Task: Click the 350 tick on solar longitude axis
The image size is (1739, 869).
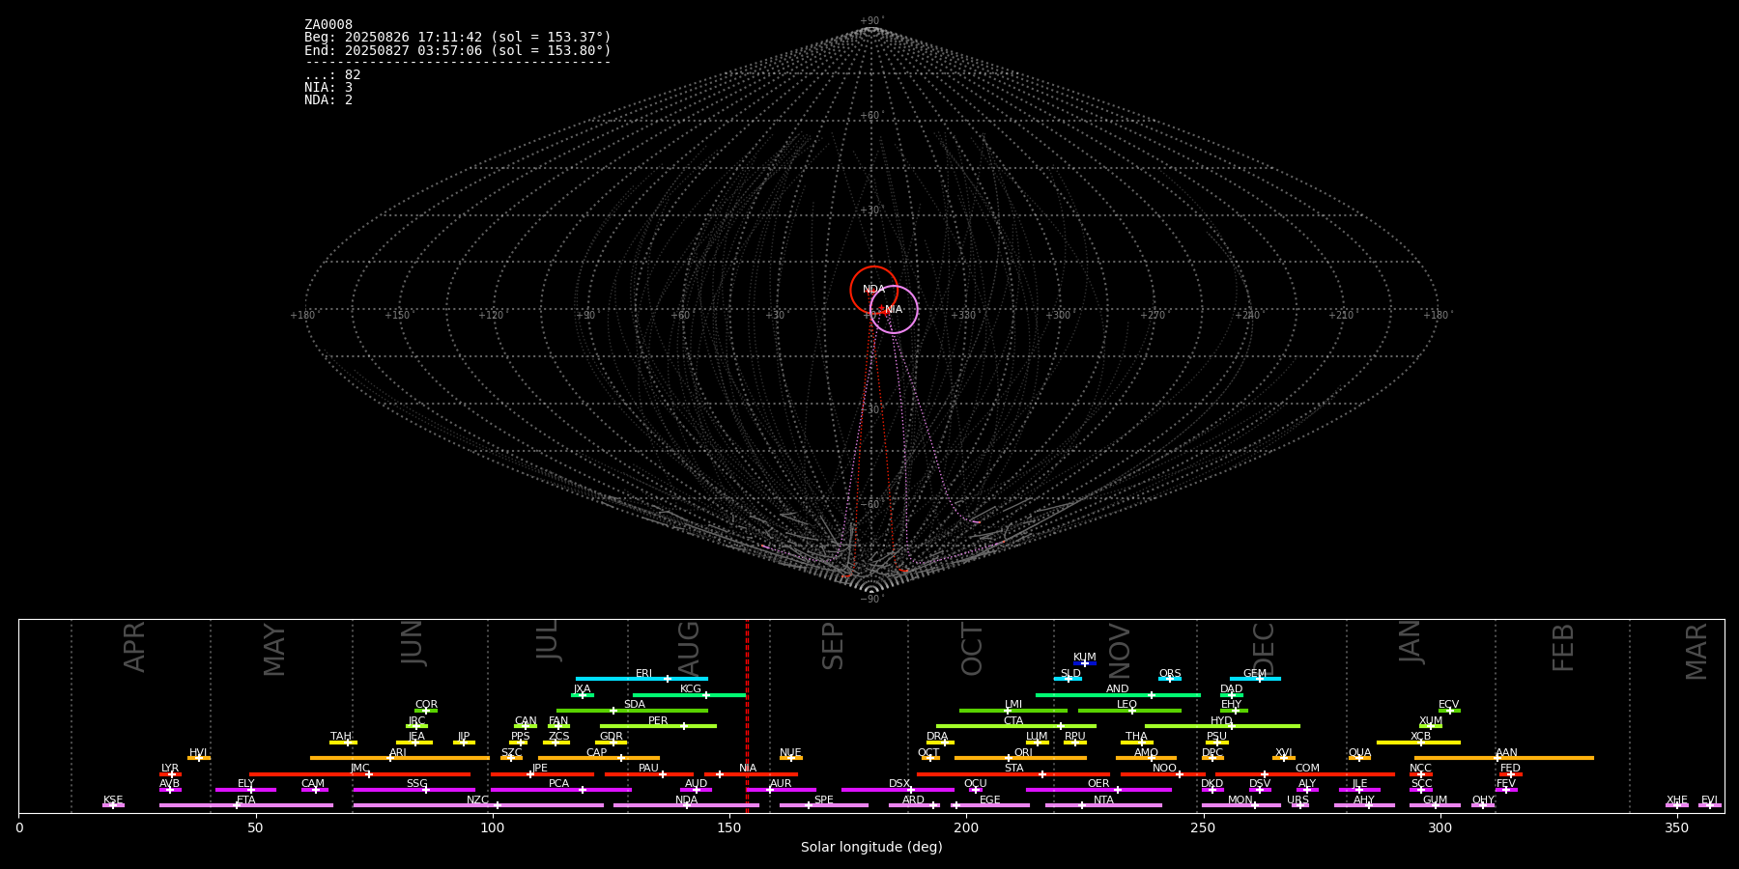Action: [1676, 827]
